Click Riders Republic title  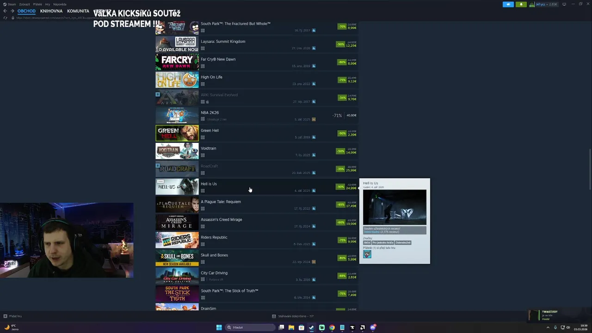click(x=214, y=237)
